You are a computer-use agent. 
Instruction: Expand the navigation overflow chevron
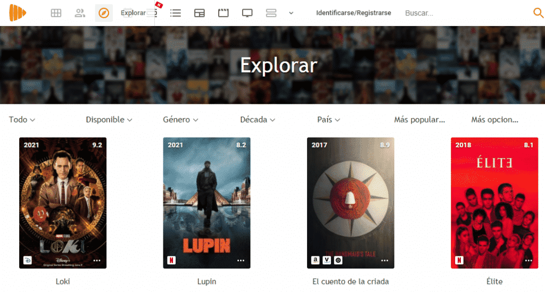[x=291, y=13]
